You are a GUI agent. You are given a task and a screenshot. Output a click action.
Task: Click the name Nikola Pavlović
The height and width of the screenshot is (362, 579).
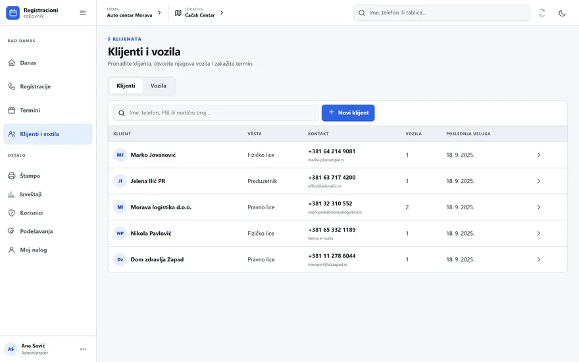(x=151, y=234)
